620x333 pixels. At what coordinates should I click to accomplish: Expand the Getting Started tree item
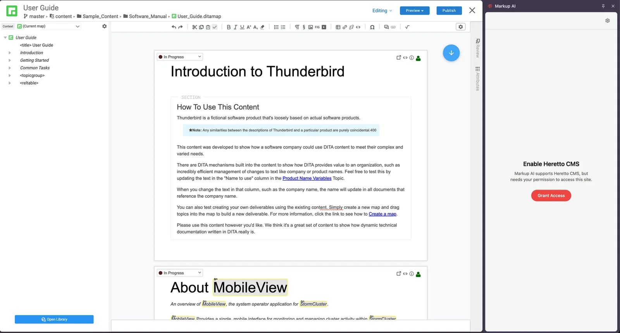[x=10, y=60]
